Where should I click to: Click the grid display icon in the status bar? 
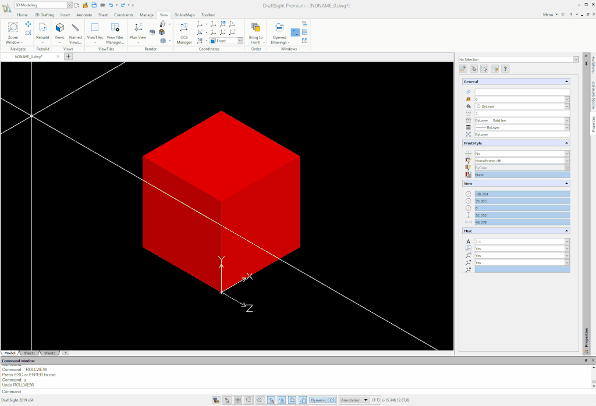(237, 400)
